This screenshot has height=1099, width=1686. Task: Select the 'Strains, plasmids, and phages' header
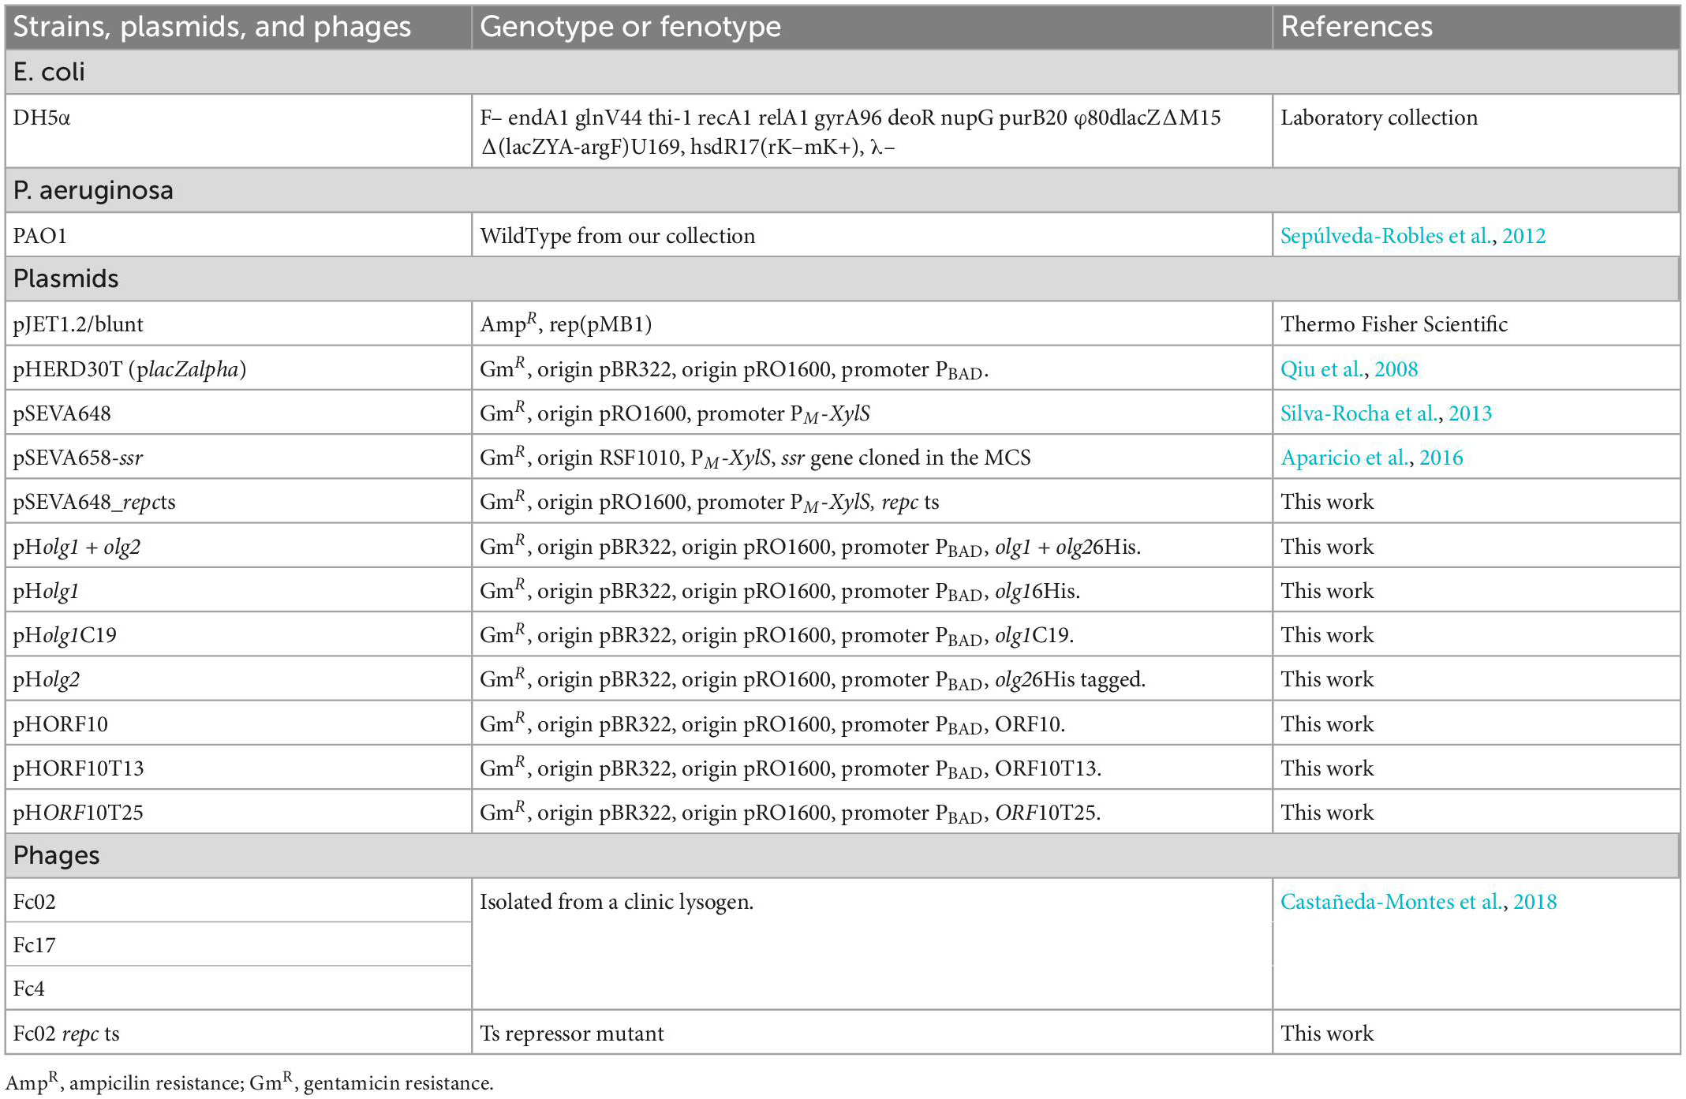coord(212,27)
